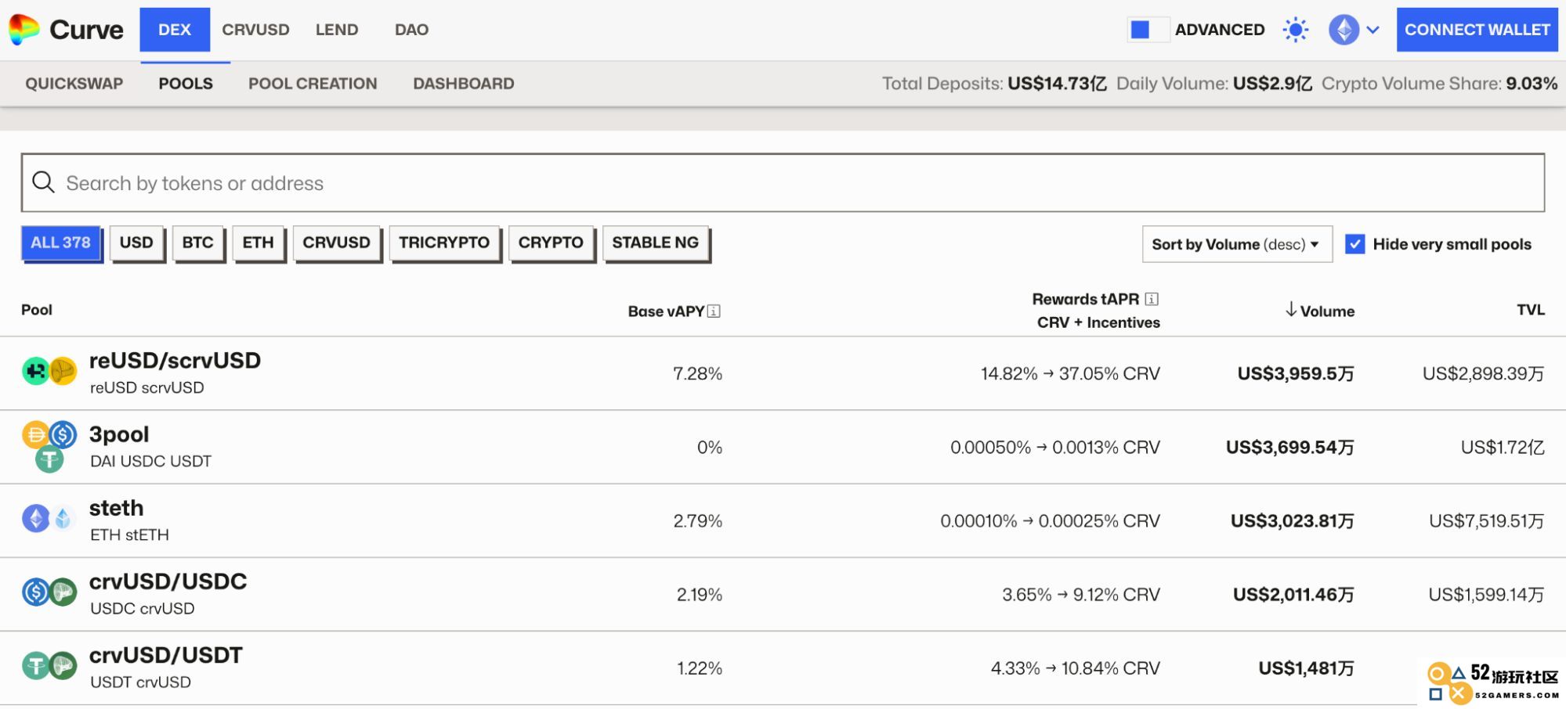Click the US$1,481万 volume value
Viewport: 1566px width, 709px height.
pyautogui.click(x=1306, y=668)
